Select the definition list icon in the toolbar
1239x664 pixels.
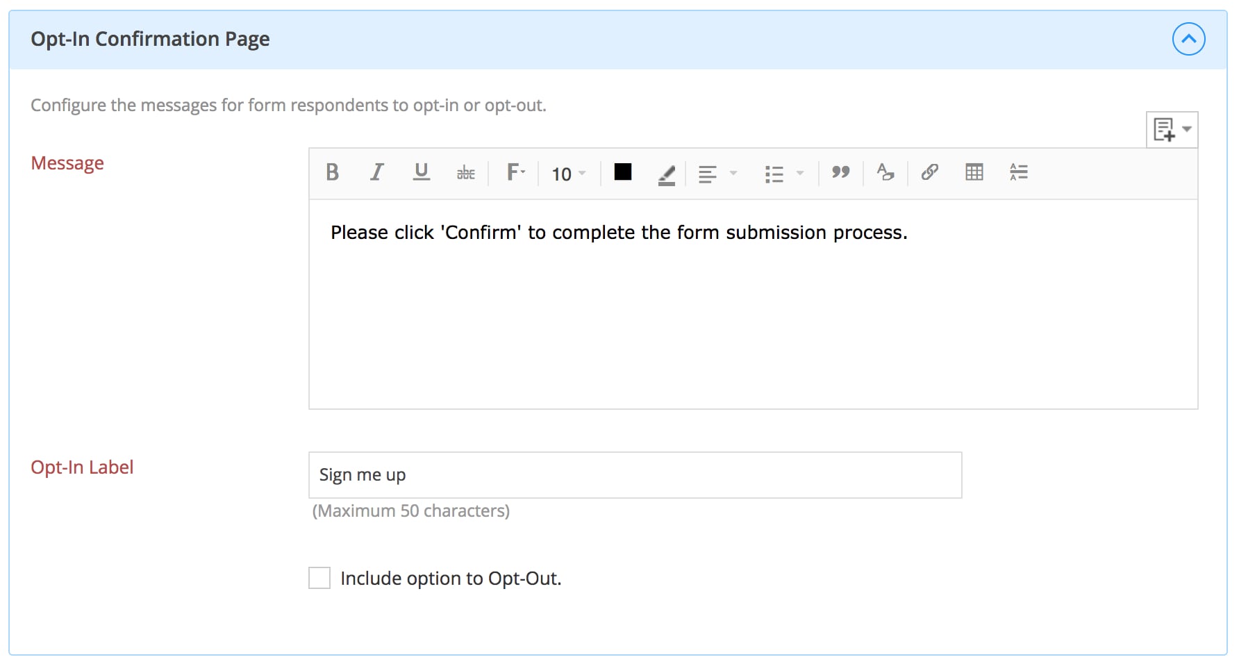pos(1018,173)
